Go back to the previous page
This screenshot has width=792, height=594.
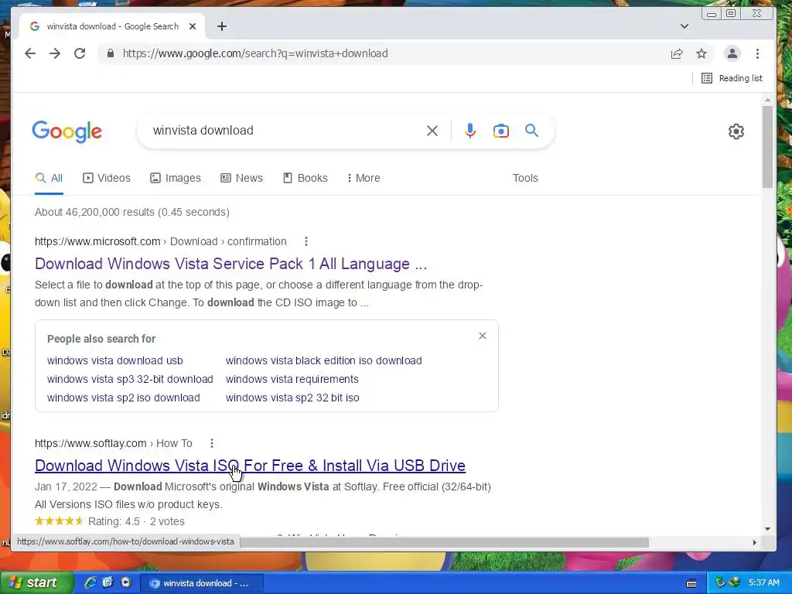click(30, 53)
